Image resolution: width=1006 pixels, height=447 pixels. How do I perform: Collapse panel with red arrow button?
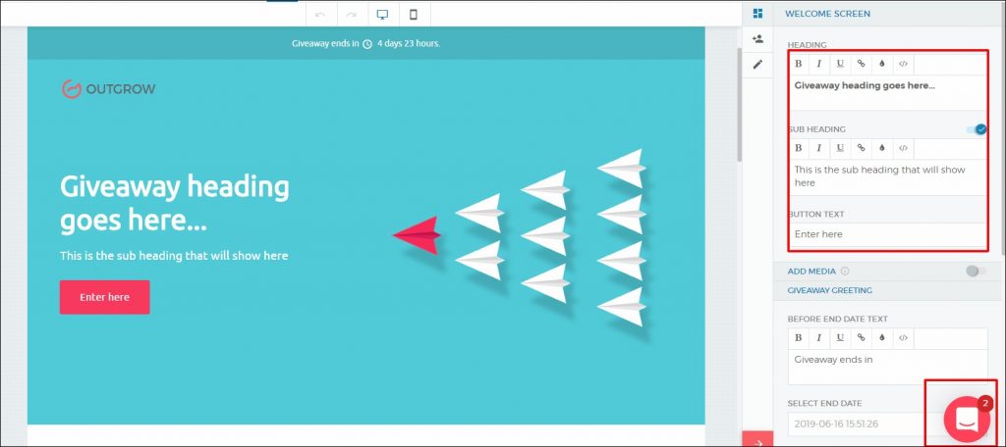pyautogui.click(x=757, y=439)
